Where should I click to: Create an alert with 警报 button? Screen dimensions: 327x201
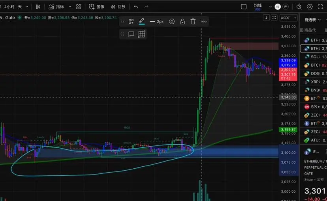pyautogui.click(x=96, y=7)
